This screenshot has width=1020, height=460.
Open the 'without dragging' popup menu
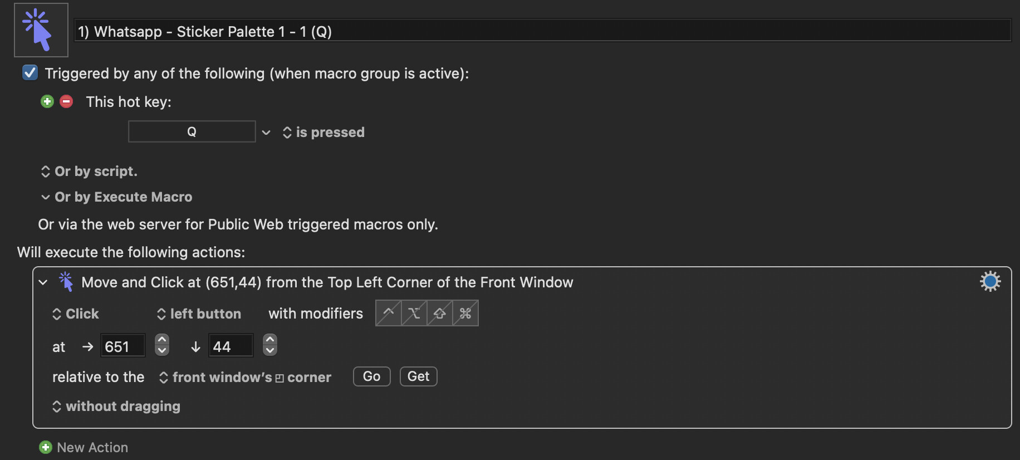pyautogui.click(x=116, y=407)
